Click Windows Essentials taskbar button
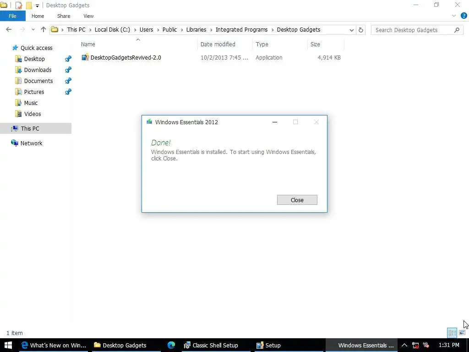The image size is (469, 352). 361,346
